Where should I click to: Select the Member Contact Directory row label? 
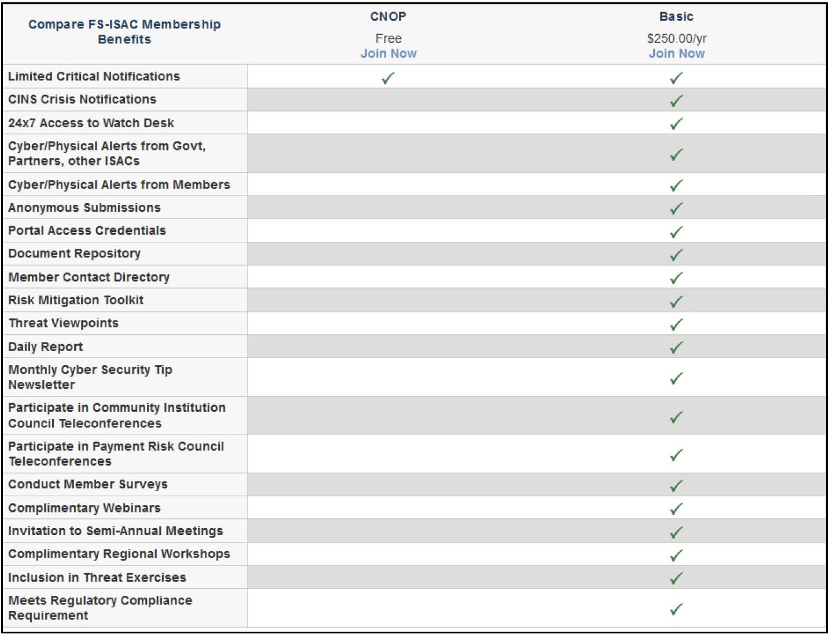89,277
